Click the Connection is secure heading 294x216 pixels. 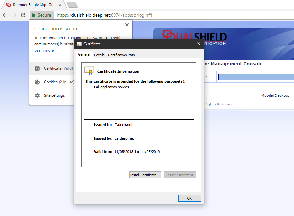point(56,29)
